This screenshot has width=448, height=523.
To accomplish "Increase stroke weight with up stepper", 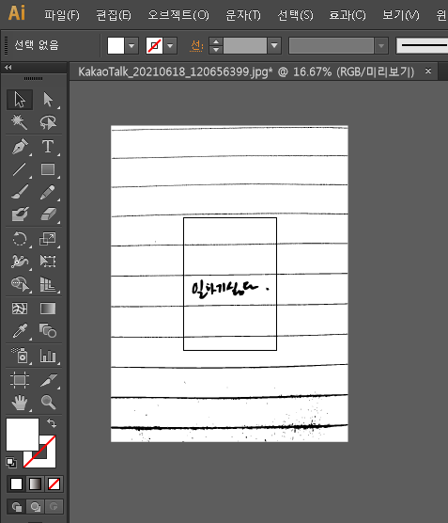I will tap(216, 41).
